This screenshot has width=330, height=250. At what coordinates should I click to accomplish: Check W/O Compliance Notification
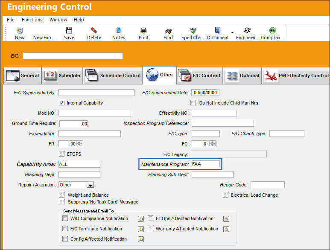(x=65, y=218)
